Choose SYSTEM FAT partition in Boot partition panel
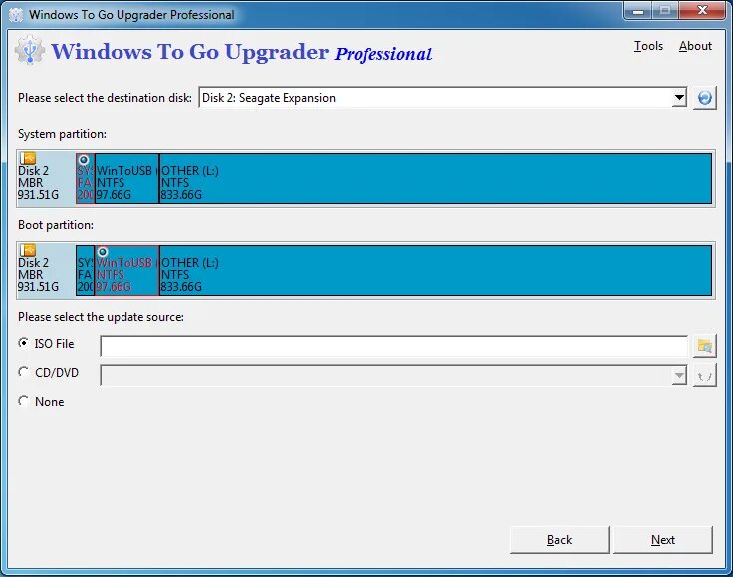733x577 pixels. point(85,271)
